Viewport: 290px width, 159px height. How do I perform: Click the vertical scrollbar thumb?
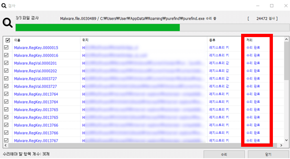point(286,61)
